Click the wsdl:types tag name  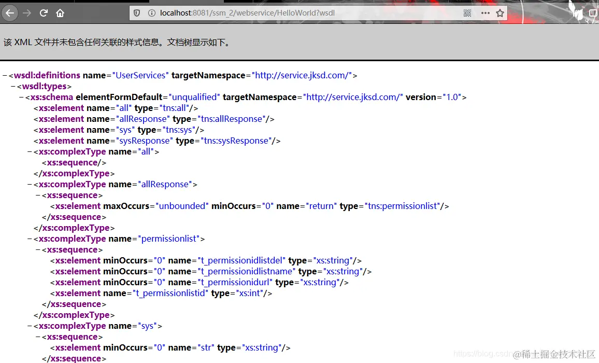[45, 87]
